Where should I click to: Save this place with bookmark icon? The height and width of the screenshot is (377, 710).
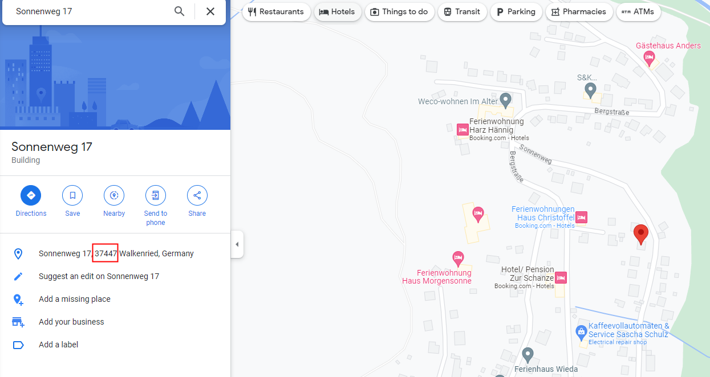72,195
